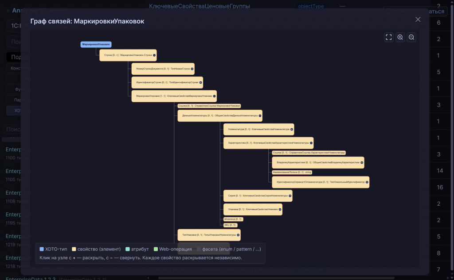Click the свойство (элемент) legend swatch
Screen dimensions: 454x280
click(x=74, y=249)
